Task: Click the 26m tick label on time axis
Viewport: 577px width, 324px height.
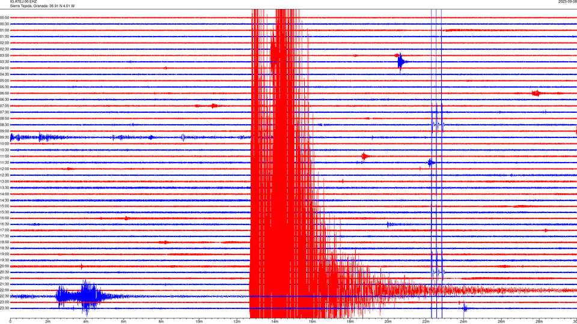Action: tap(501, 322)
